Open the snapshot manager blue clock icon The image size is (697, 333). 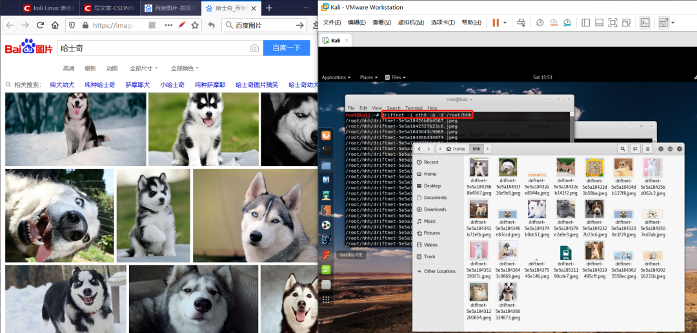click(x=567, y=23)
